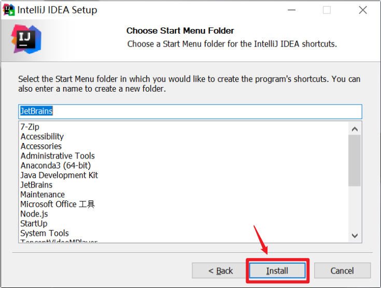Viewport: 381px width, 288px height.
Task: Select Administrative Tools folder
Action: click(x=58, y=156)
